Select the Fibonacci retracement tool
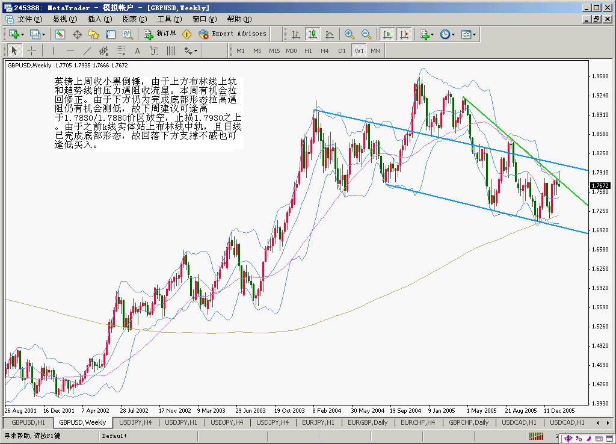616x444 pixels. coord(120,51)
